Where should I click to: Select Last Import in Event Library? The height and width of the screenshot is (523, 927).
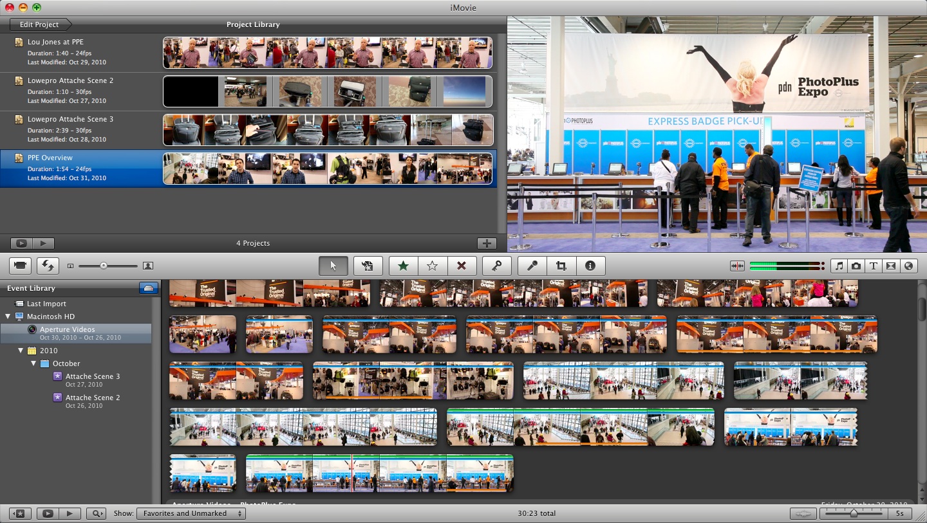46,304
